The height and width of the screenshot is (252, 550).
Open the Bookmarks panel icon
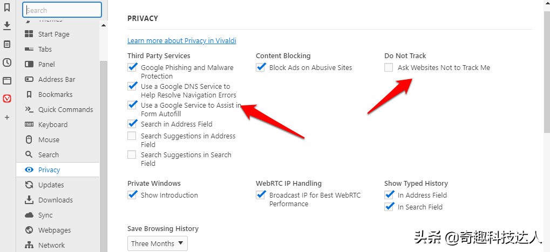(7, 8)
